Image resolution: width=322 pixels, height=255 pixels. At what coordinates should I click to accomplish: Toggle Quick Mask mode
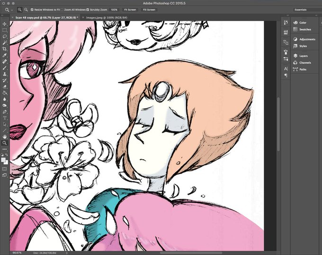point(5,169)
